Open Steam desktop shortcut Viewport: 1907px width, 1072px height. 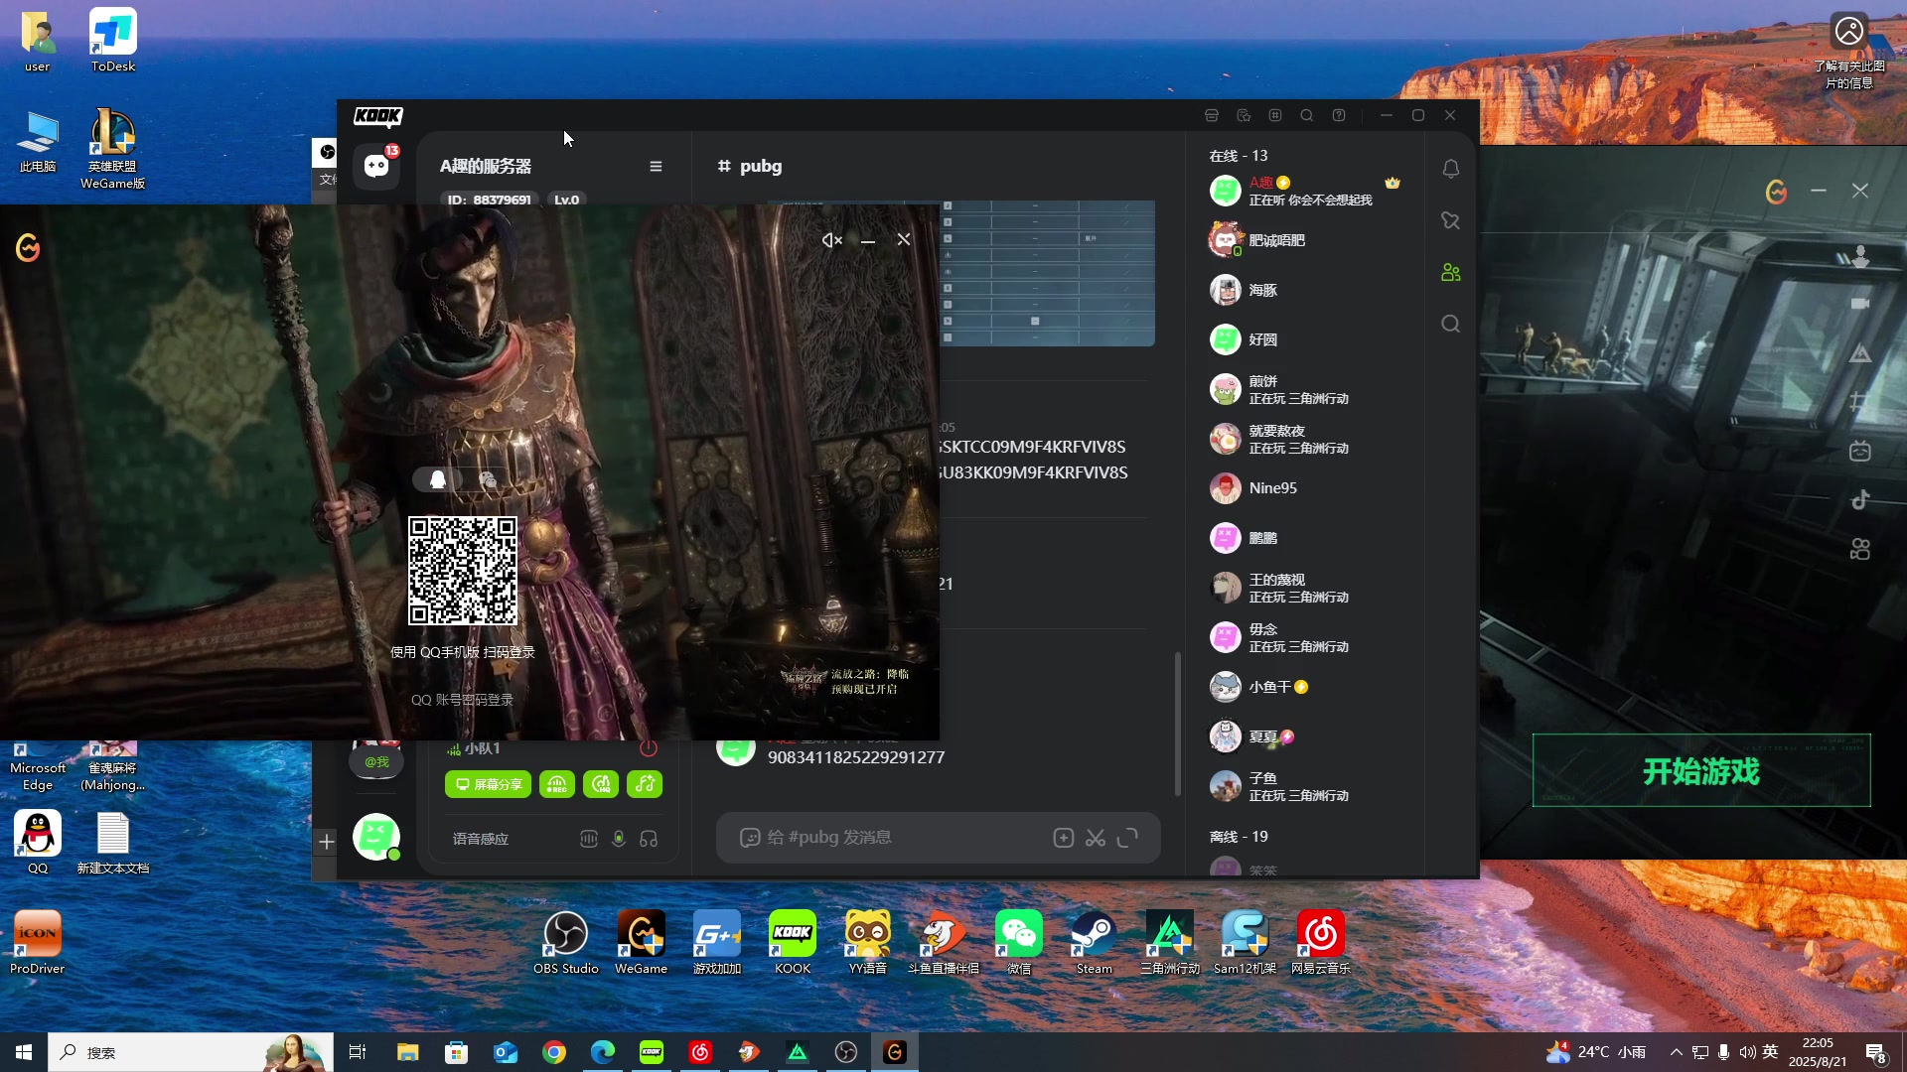tap(1095, 942)
